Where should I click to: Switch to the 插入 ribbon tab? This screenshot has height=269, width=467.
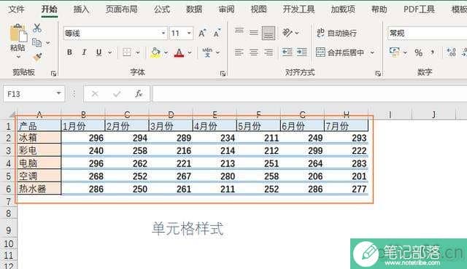pyautogui.click(x=81, y=9)
